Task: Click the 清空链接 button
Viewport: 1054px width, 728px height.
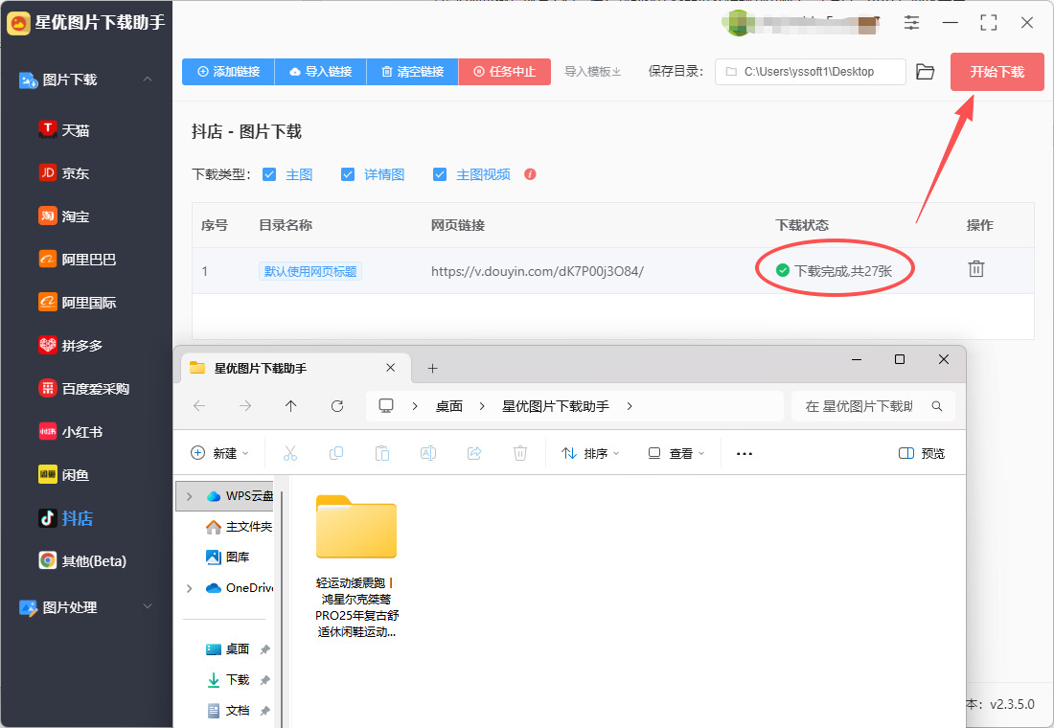Action: coord(413,71)
